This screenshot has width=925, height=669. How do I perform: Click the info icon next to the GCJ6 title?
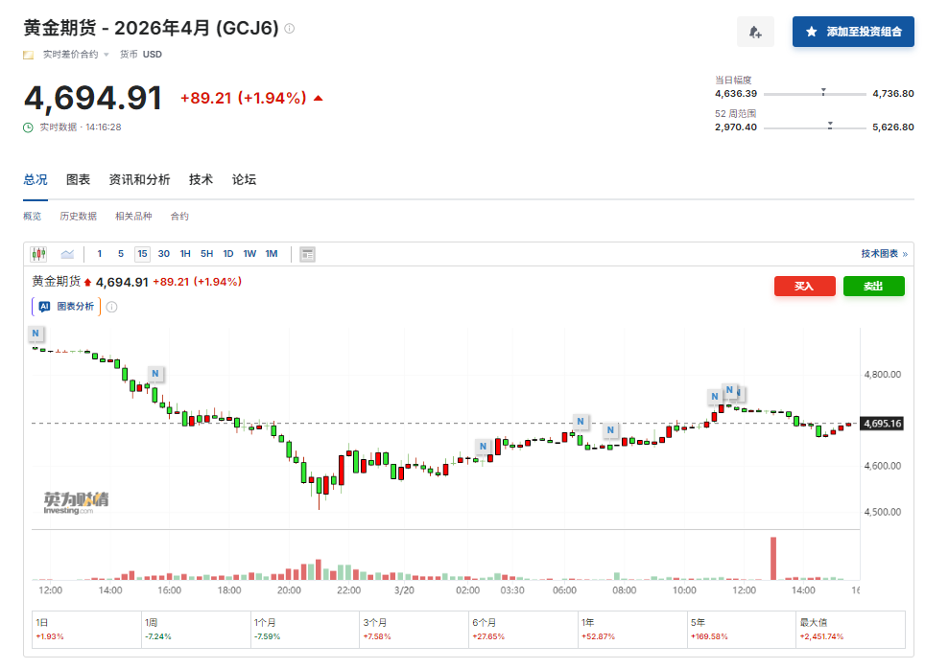coord(290,29)
